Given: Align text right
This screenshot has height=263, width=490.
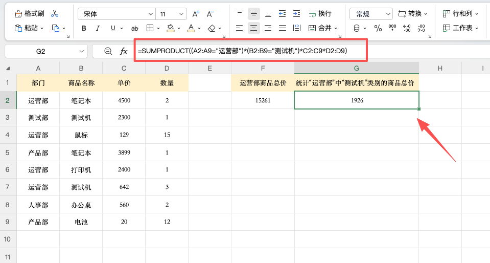Looking at the screenshot, I should 268,28.
